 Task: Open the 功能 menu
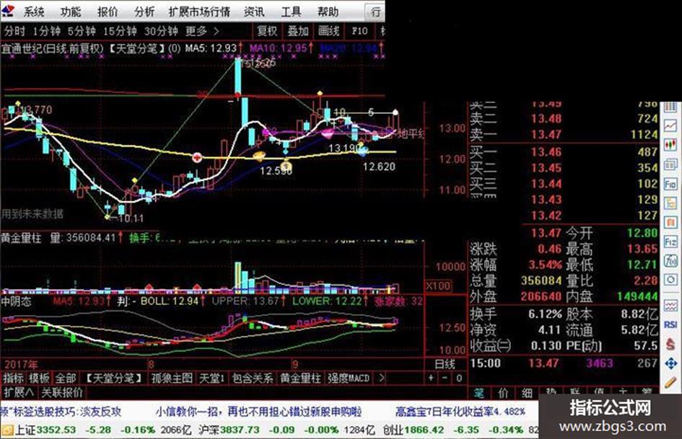click(x=71, y=12)
